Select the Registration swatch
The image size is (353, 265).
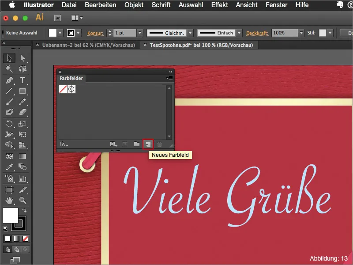[x=71, y=89]
